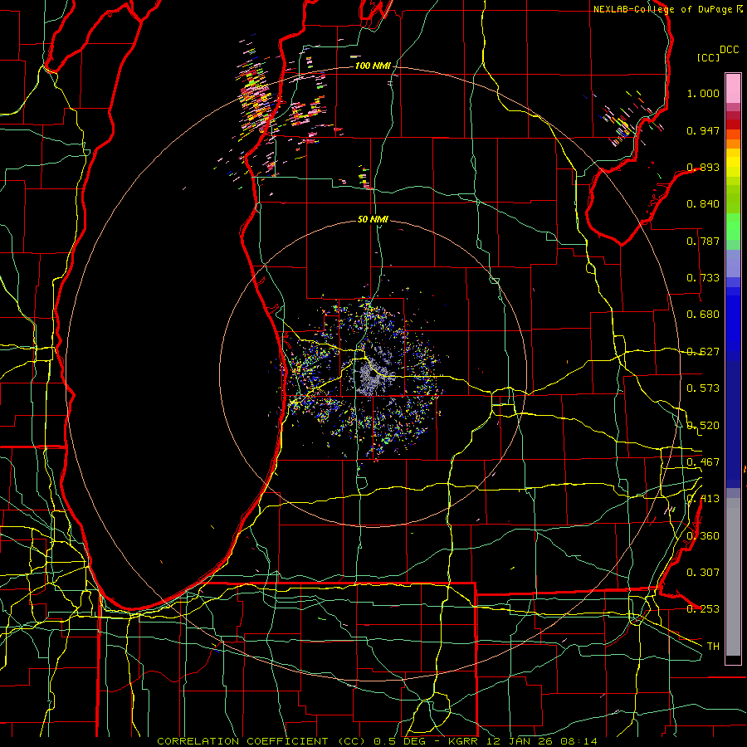Image resolution: width=747 pixels, height=747 pixels.
Task: Click the 0.680 scale value
Action: (x=703, y=315)
